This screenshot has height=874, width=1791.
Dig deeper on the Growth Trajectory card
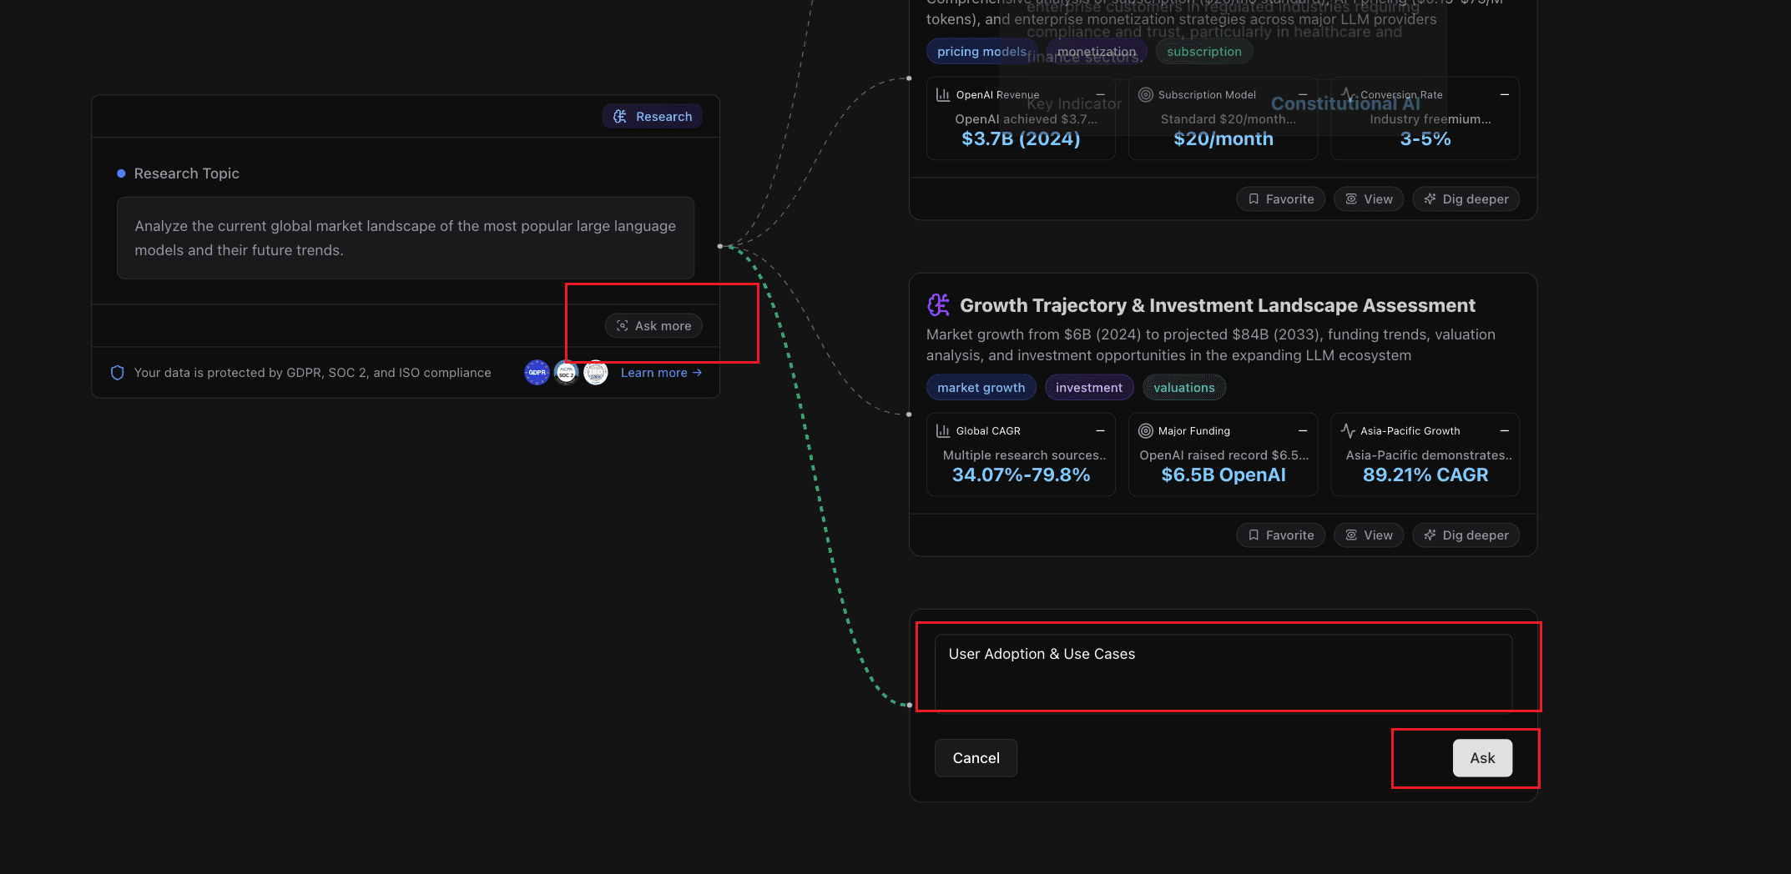click(1466, 535)
